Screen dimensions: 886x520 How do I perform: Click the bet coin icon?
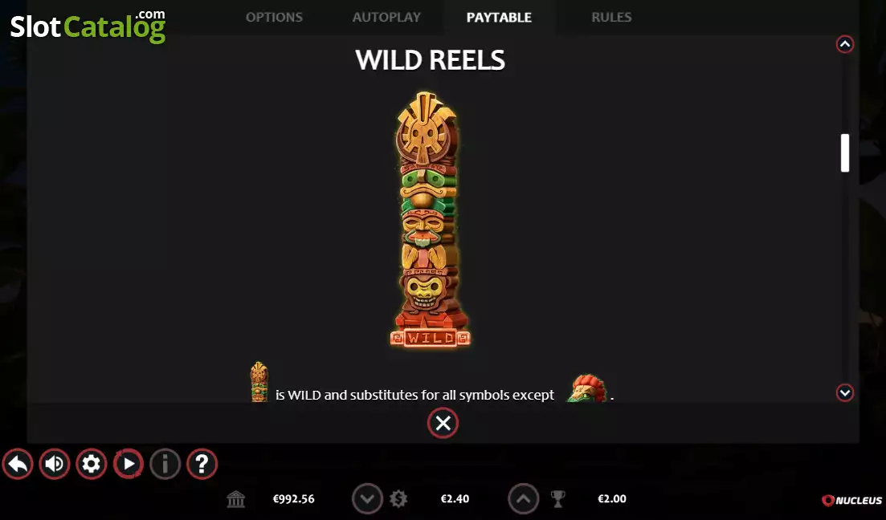pos(398,499)
